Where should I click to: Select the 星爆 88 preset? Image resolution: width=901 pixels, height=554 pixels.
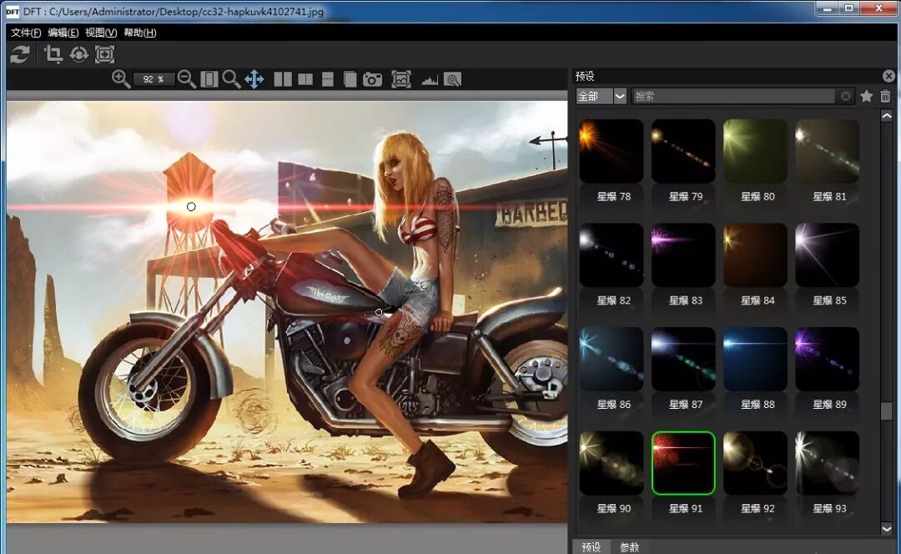(755, 359)
